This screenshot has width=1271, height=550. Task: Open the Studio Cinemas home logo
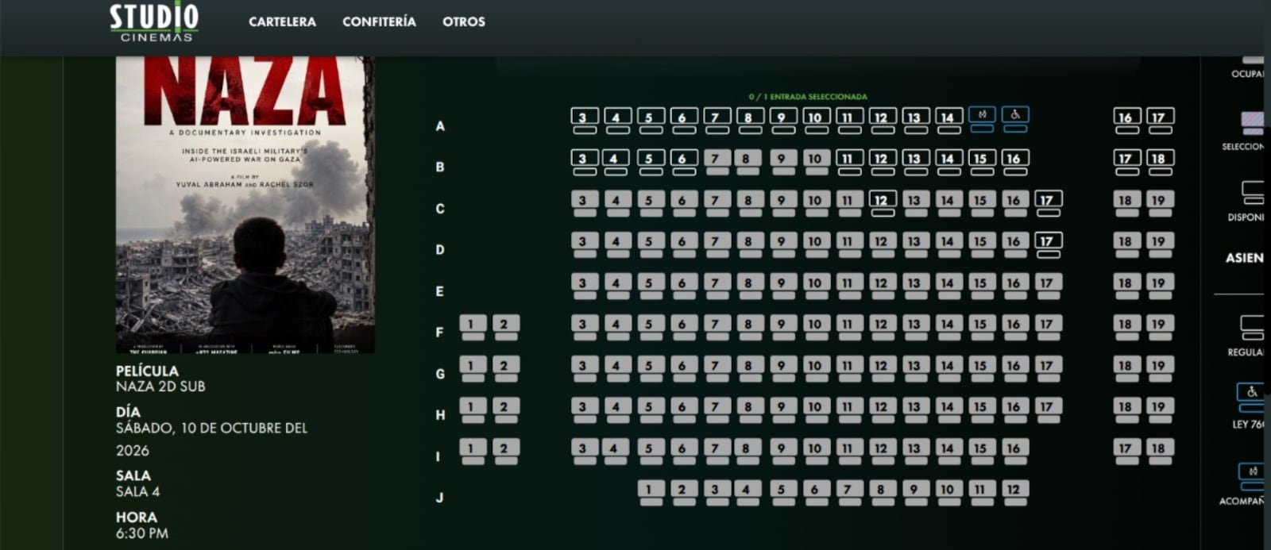(x=154, y=22)
